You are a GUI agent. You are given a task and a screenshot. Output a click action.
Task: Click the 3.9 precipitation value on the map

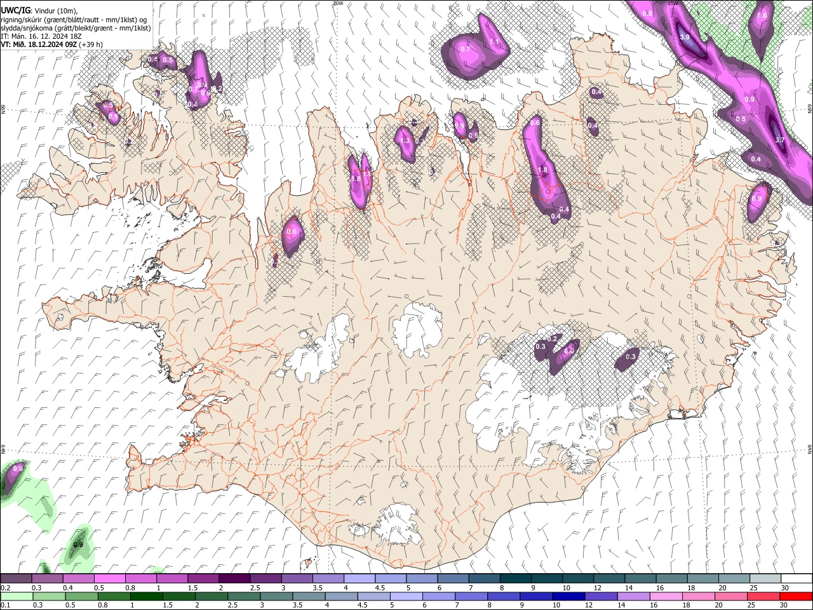(685, 37)
